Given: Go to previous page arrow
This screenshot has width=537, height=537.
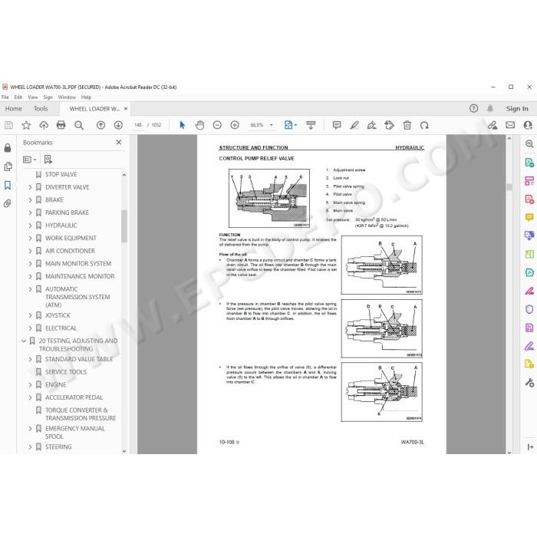Looking at the screenshot, I should point(100,125).
